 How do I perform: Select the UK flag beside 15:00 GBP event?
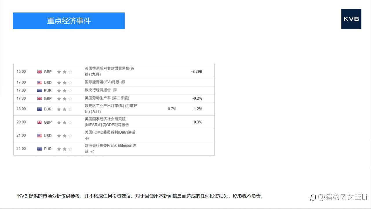tap(39, 71)
